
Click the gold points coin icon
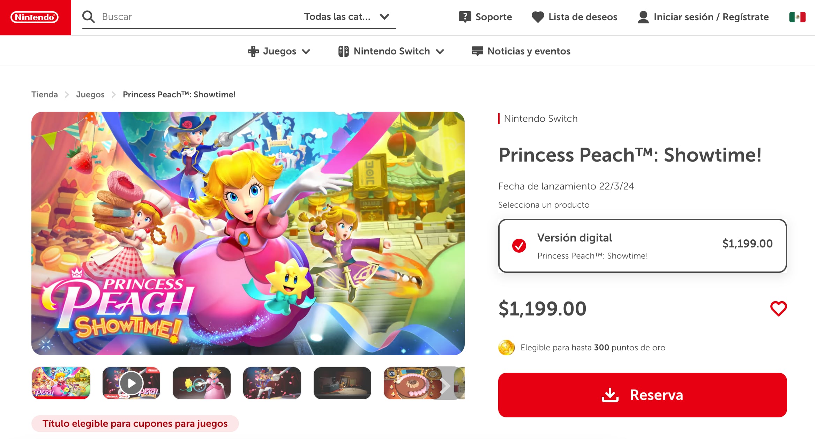(x=507, y=348)
